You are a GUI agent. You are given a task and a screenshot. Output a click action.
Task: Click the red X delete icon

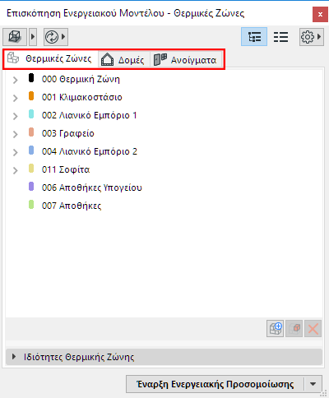313,329
